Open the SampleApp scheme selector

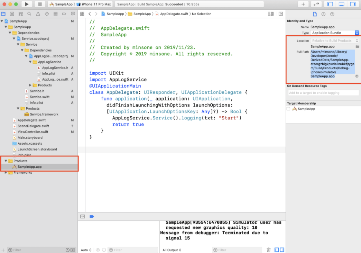[x=61, y=4]
